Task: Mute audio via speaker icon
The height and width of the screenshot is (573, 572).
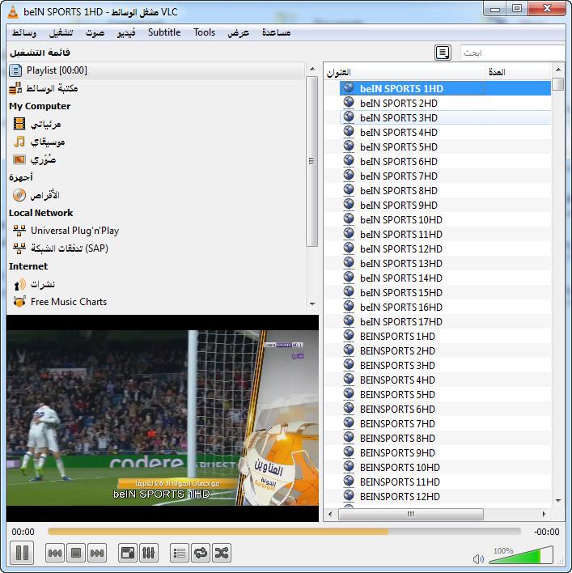Action: pyautogui.click(x=478, y=558)
